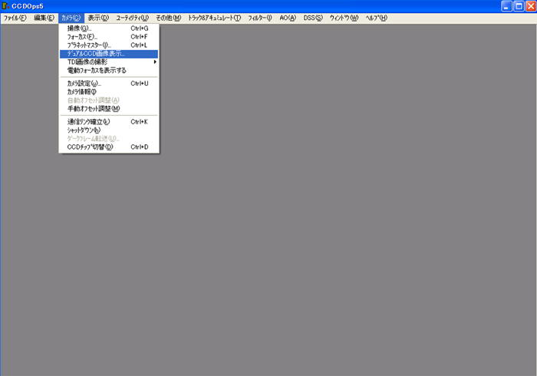Click the CCDOps5 title bar app icon
537x376 pixels.
6,6
